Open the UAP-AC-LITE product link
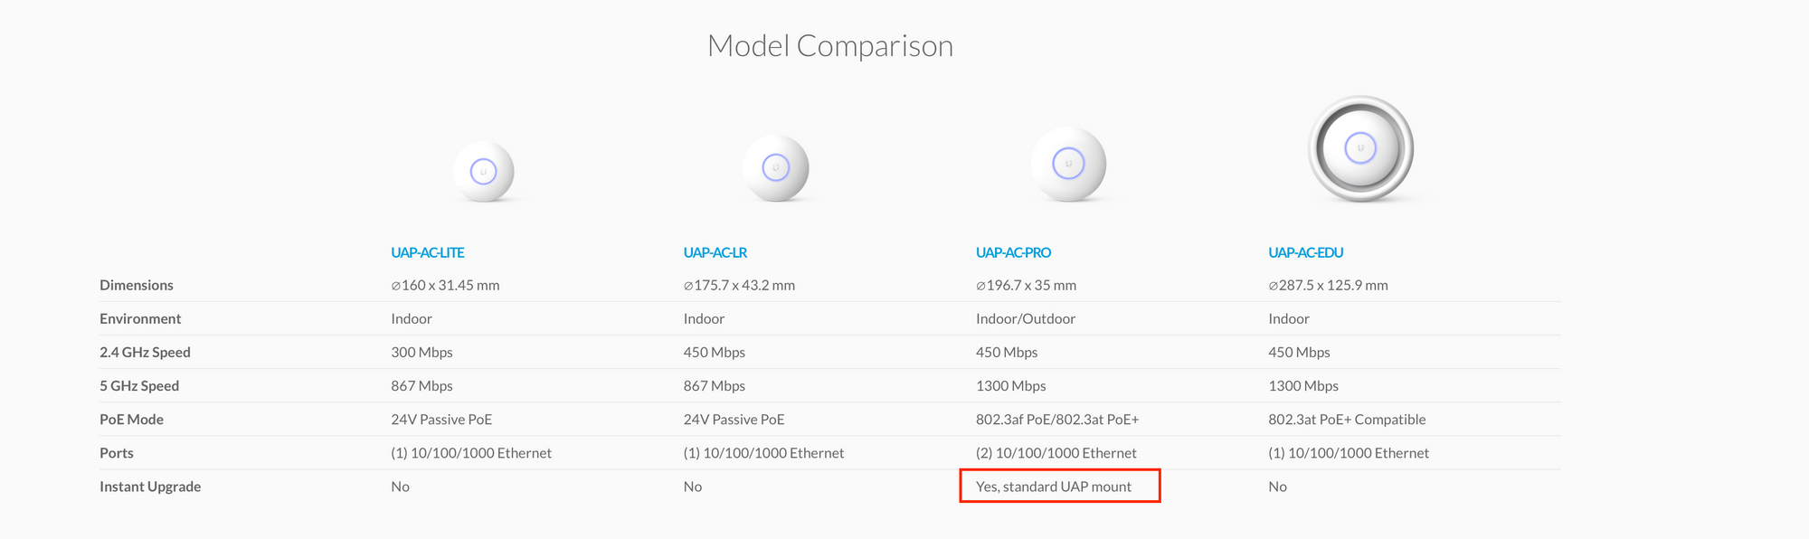This screenshot has width=1809, height=539. tap(428, 252)
